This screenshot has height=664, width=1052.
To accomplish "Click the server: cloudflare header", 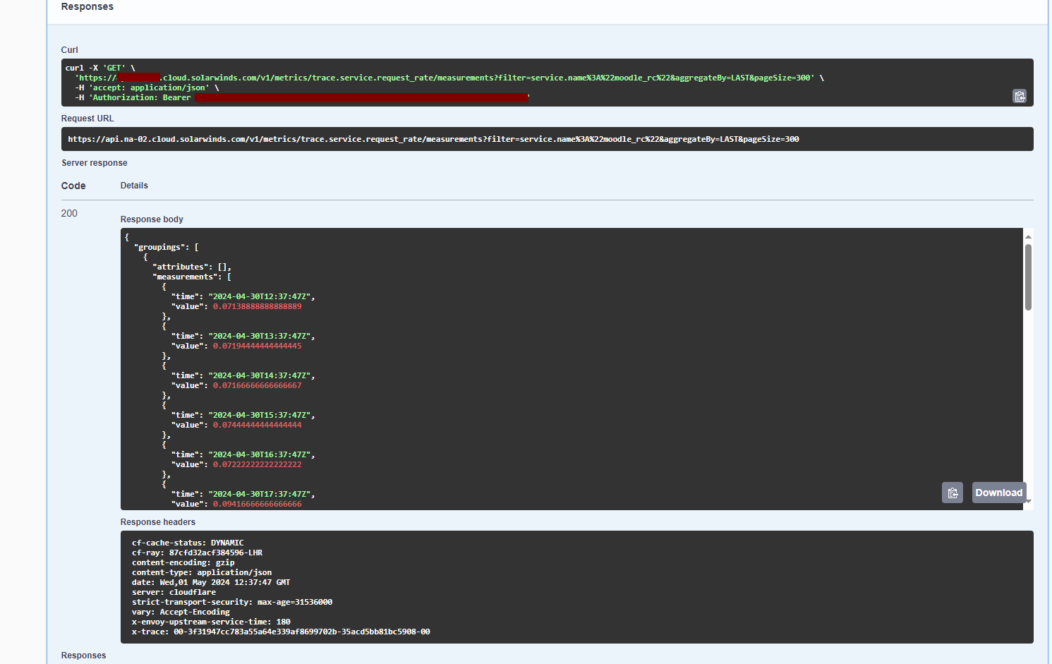I will coord(174,592).
